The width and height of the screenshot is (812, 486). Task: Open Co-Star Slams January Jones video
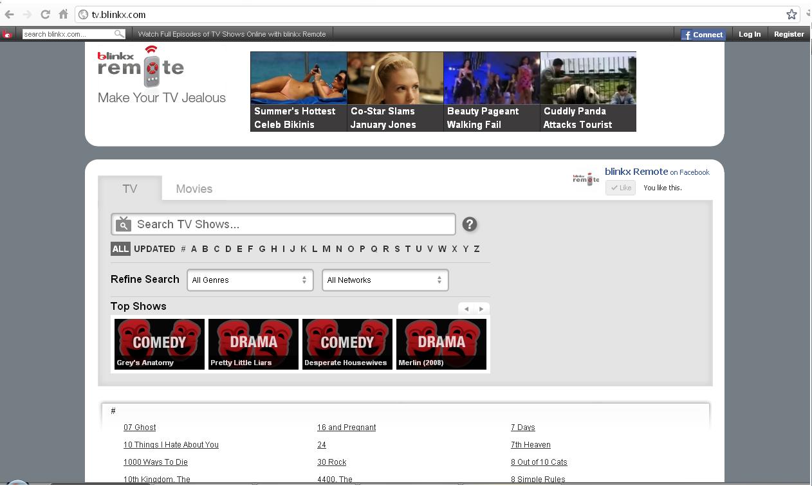[395, 91]
